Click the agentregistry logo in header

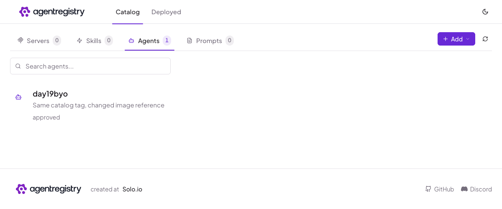(x=52, y=12)
